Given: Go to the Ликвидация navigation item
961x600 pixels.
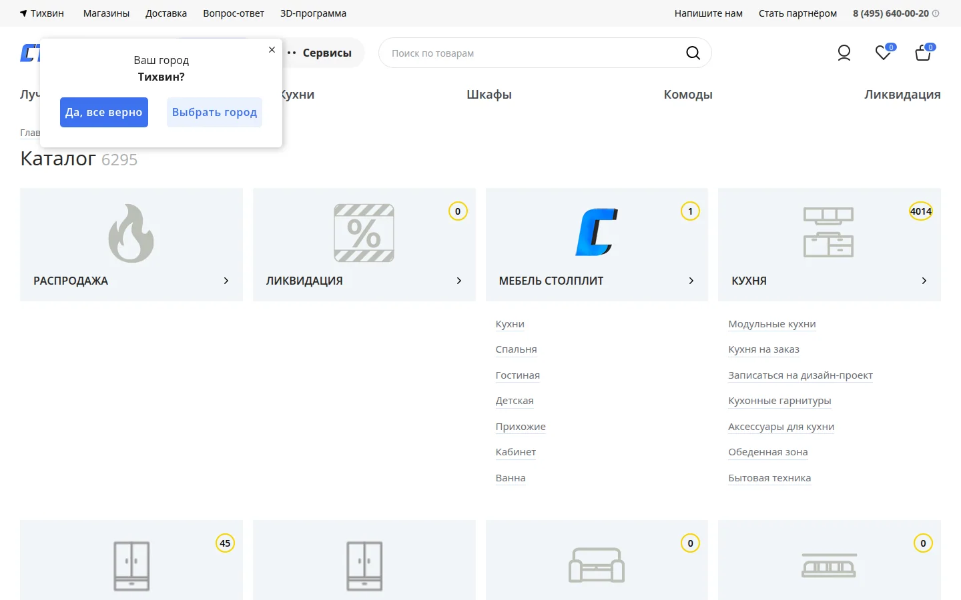Looking at the screenshot, I should coord(902,95).
